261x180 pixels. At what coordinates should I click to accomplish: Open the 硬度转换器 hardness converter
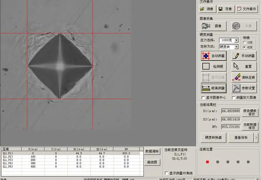click(x=213, y=137)
